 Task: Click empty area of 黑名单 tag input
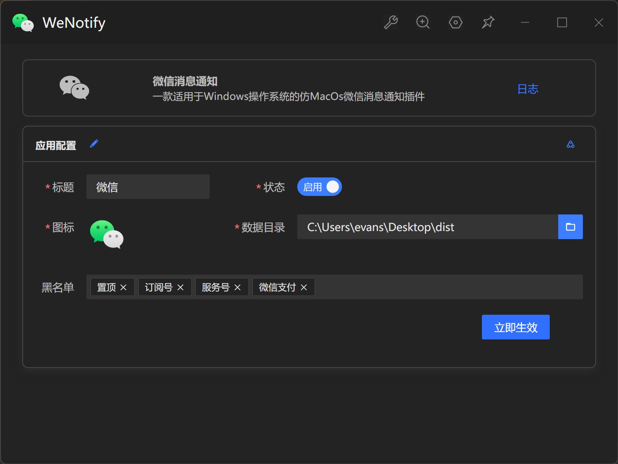pyautogui.click(x=449, y=287)
